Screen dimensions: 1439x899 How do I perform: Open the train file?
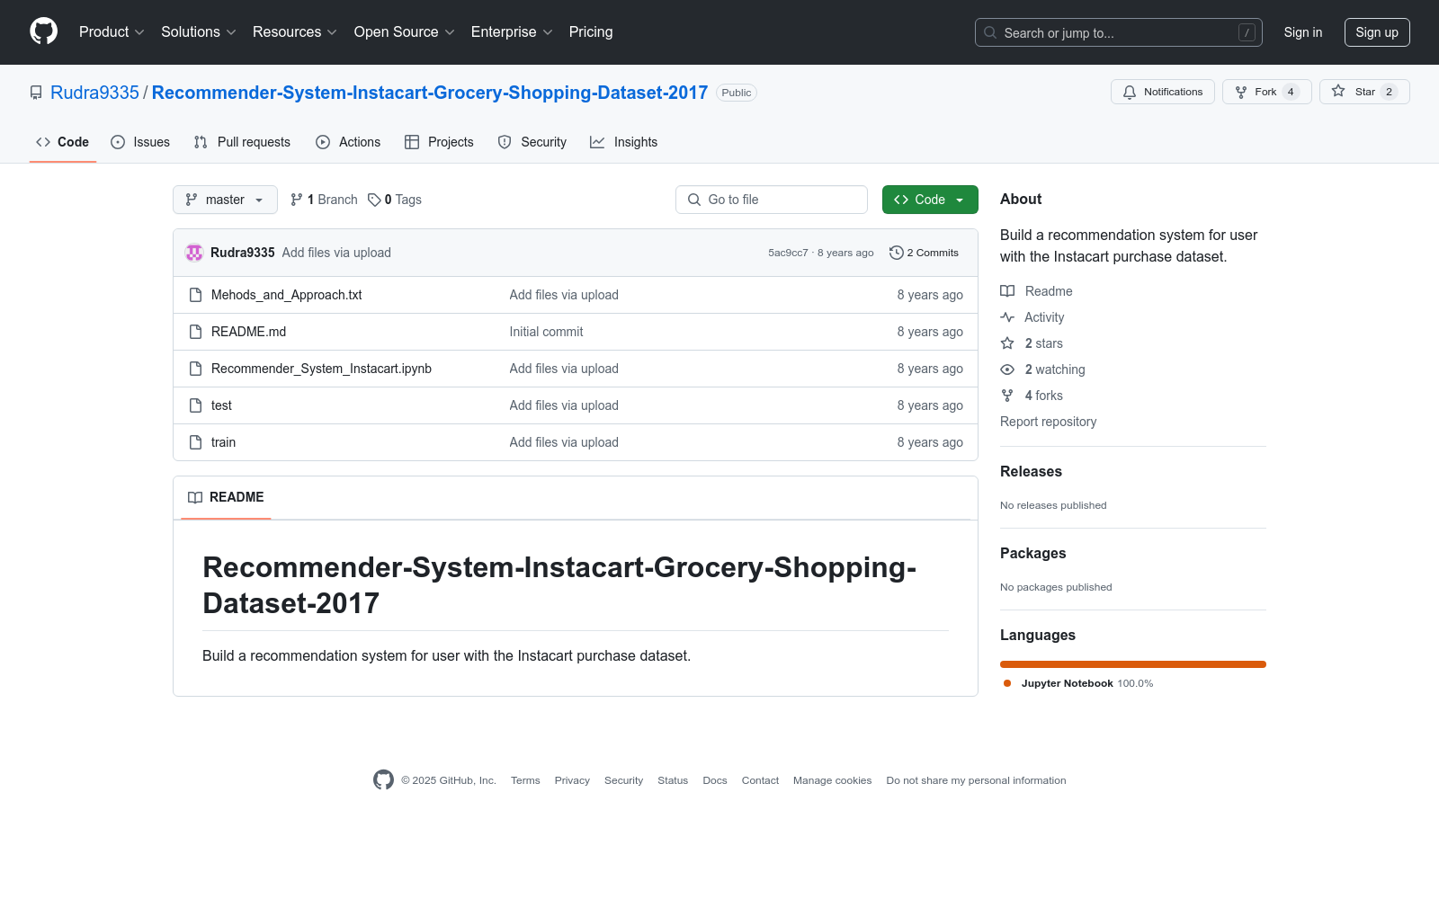223,442
